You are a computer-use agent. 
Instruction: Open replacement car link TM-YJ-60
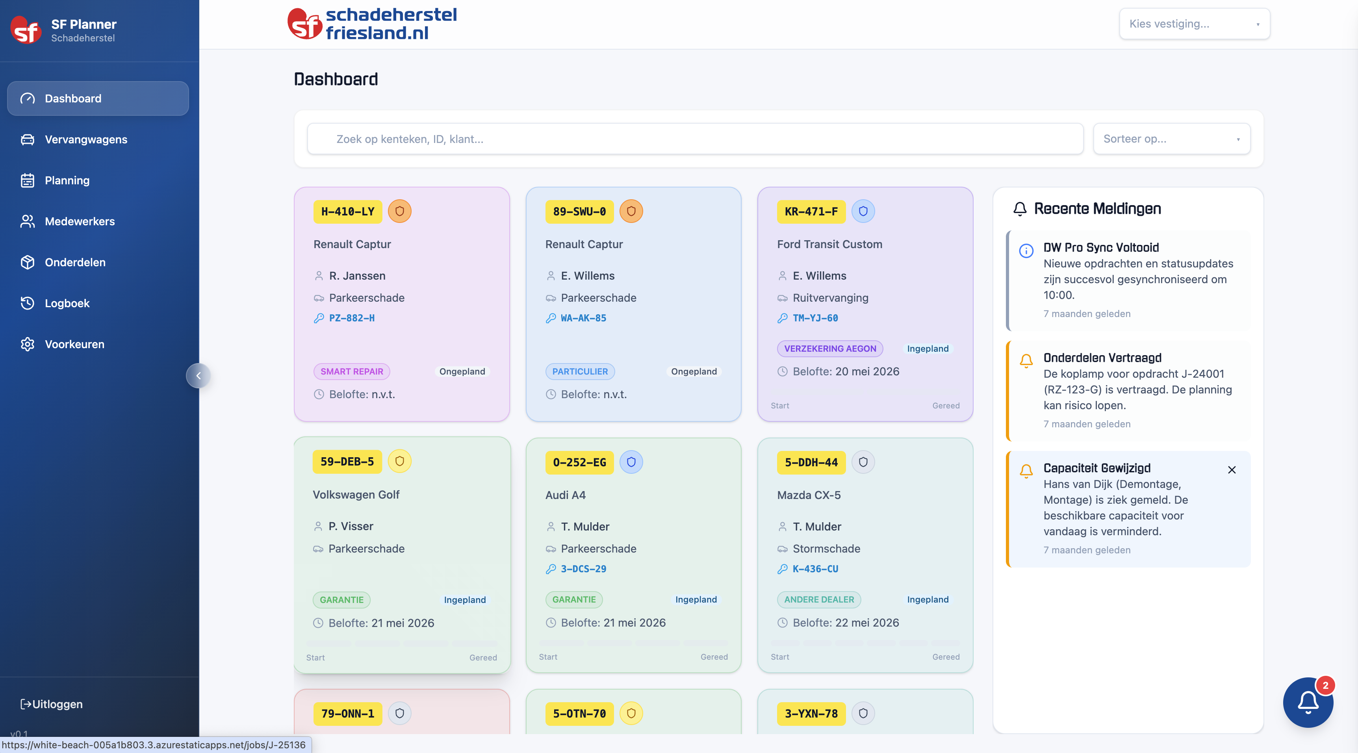(815, 318)
